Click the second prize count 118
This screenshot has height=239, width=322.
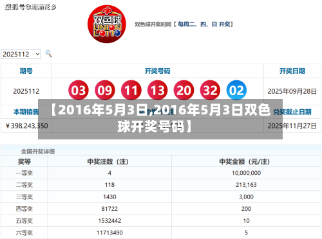click(109, 185)
